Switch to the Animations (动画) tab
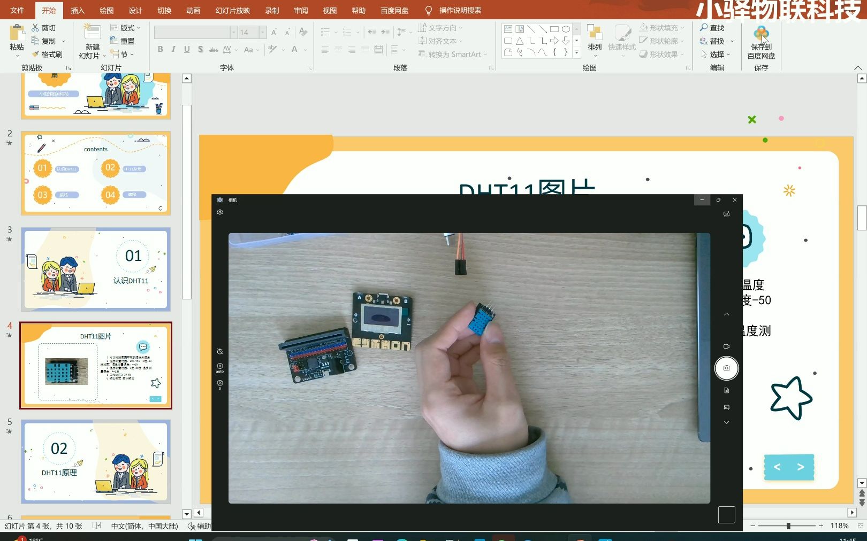Screen dimensions: 867x541 pyautogui.click(x=193, y=10)
